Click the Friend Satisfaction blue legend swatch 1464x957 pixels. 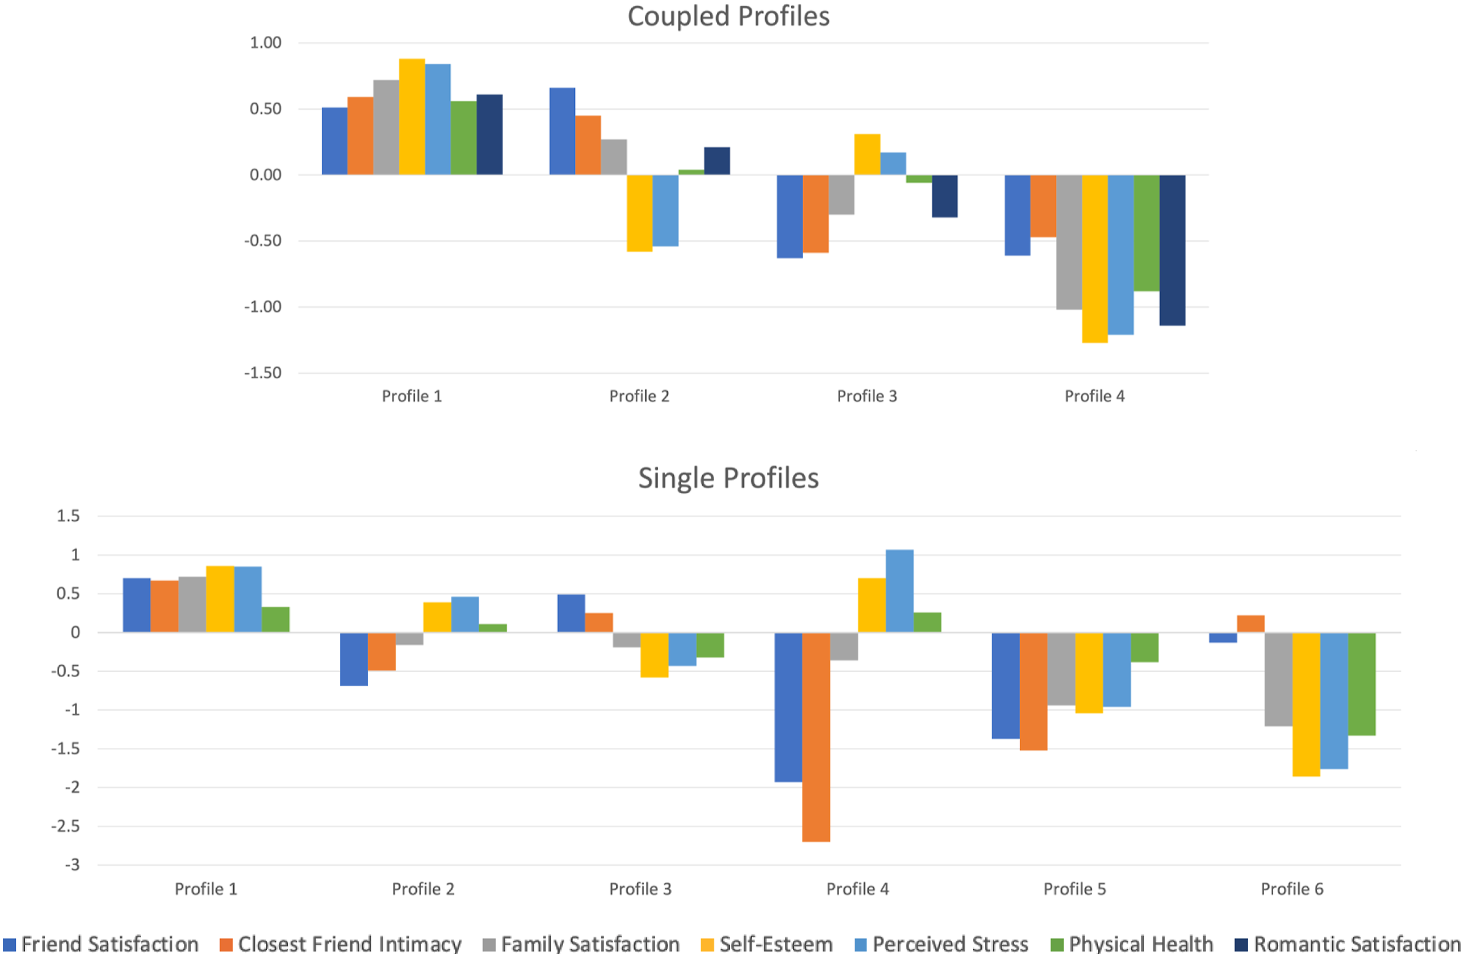tap(9, 945)
